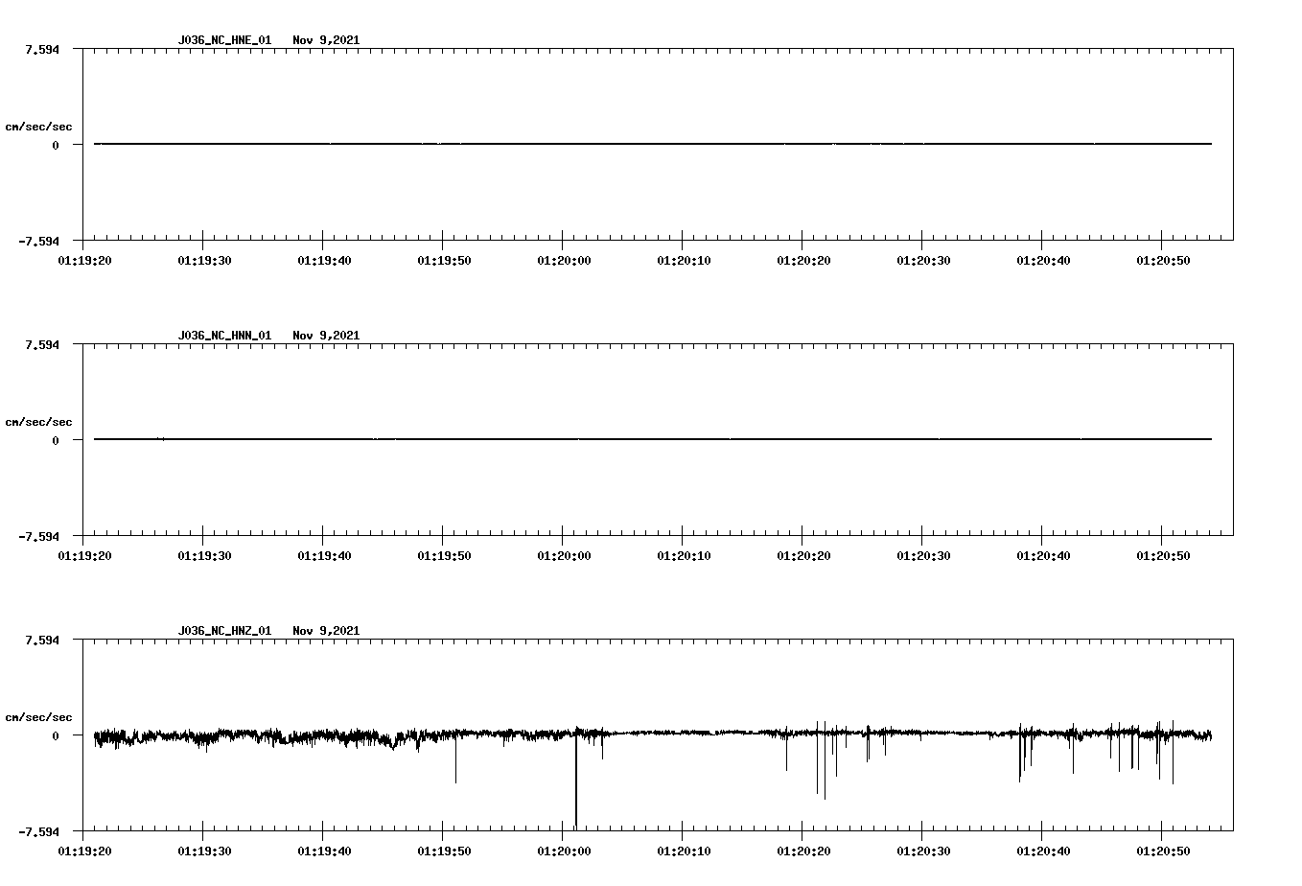Click the 01:19:30 time label under HNN plot

[204, 555]
